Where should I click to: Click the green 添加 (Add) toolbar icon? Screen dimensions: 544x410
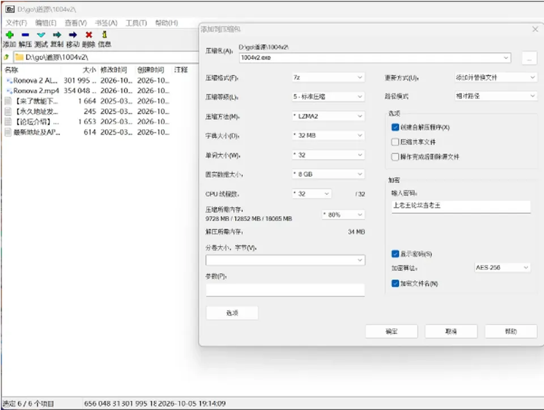click(10, 35)
